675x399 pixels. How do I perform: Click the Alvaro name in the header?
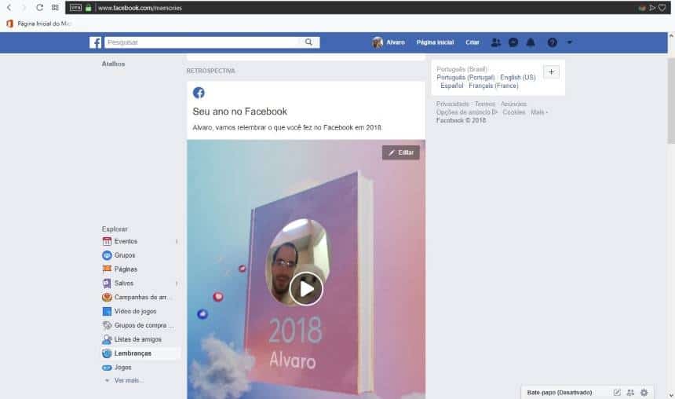click(395, 42)
